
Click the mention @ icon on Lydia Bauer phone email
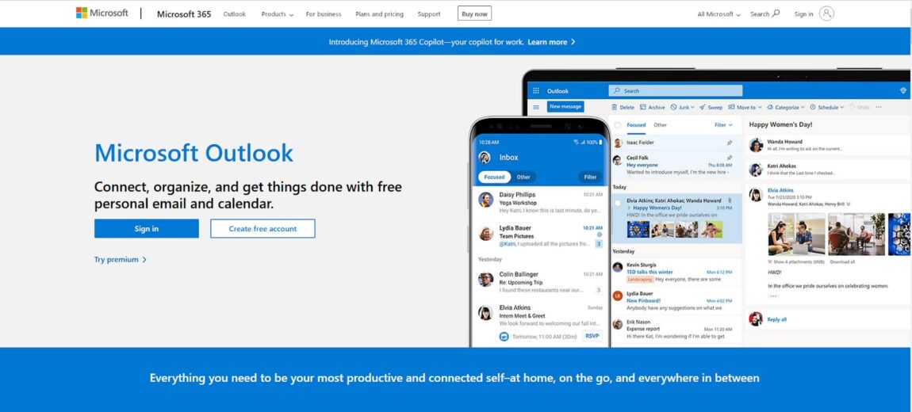(x=599, y=235)
